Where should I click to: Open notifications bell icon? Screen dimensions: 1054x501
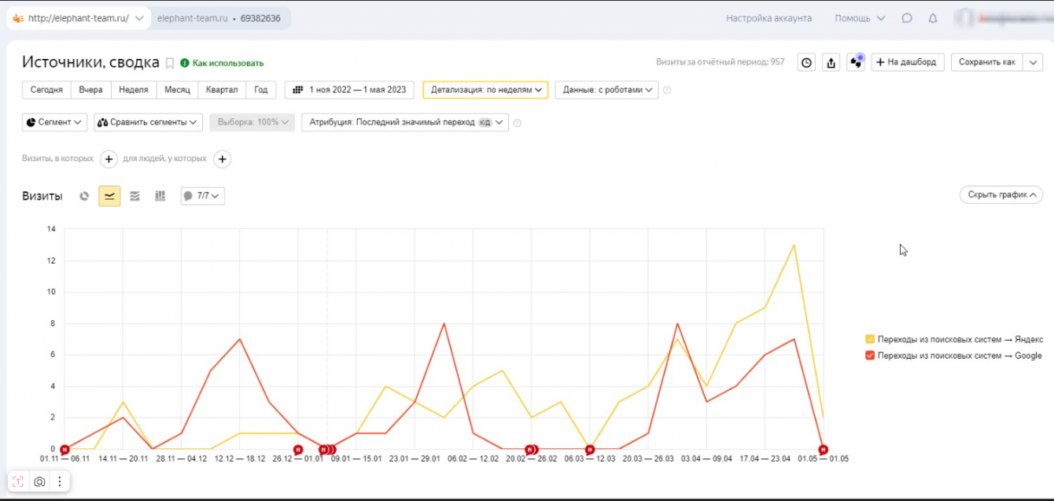coord(933,18)
